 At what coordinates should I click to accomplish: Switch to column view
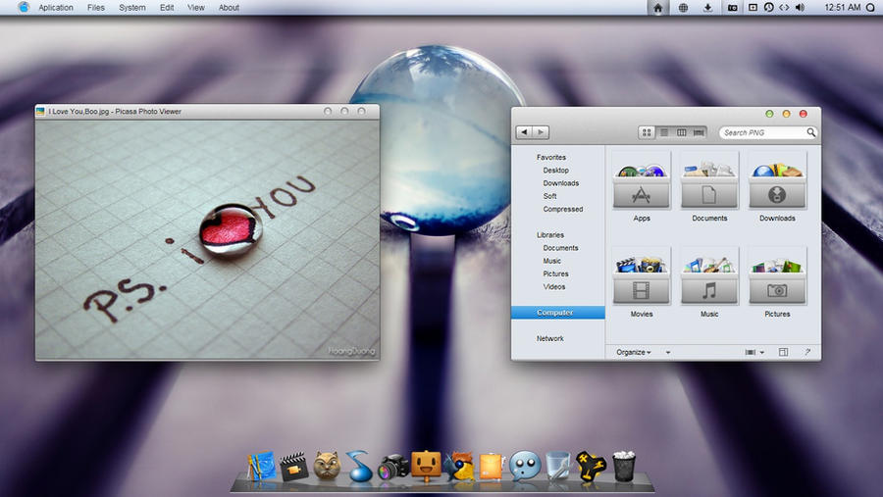(682, 132)
